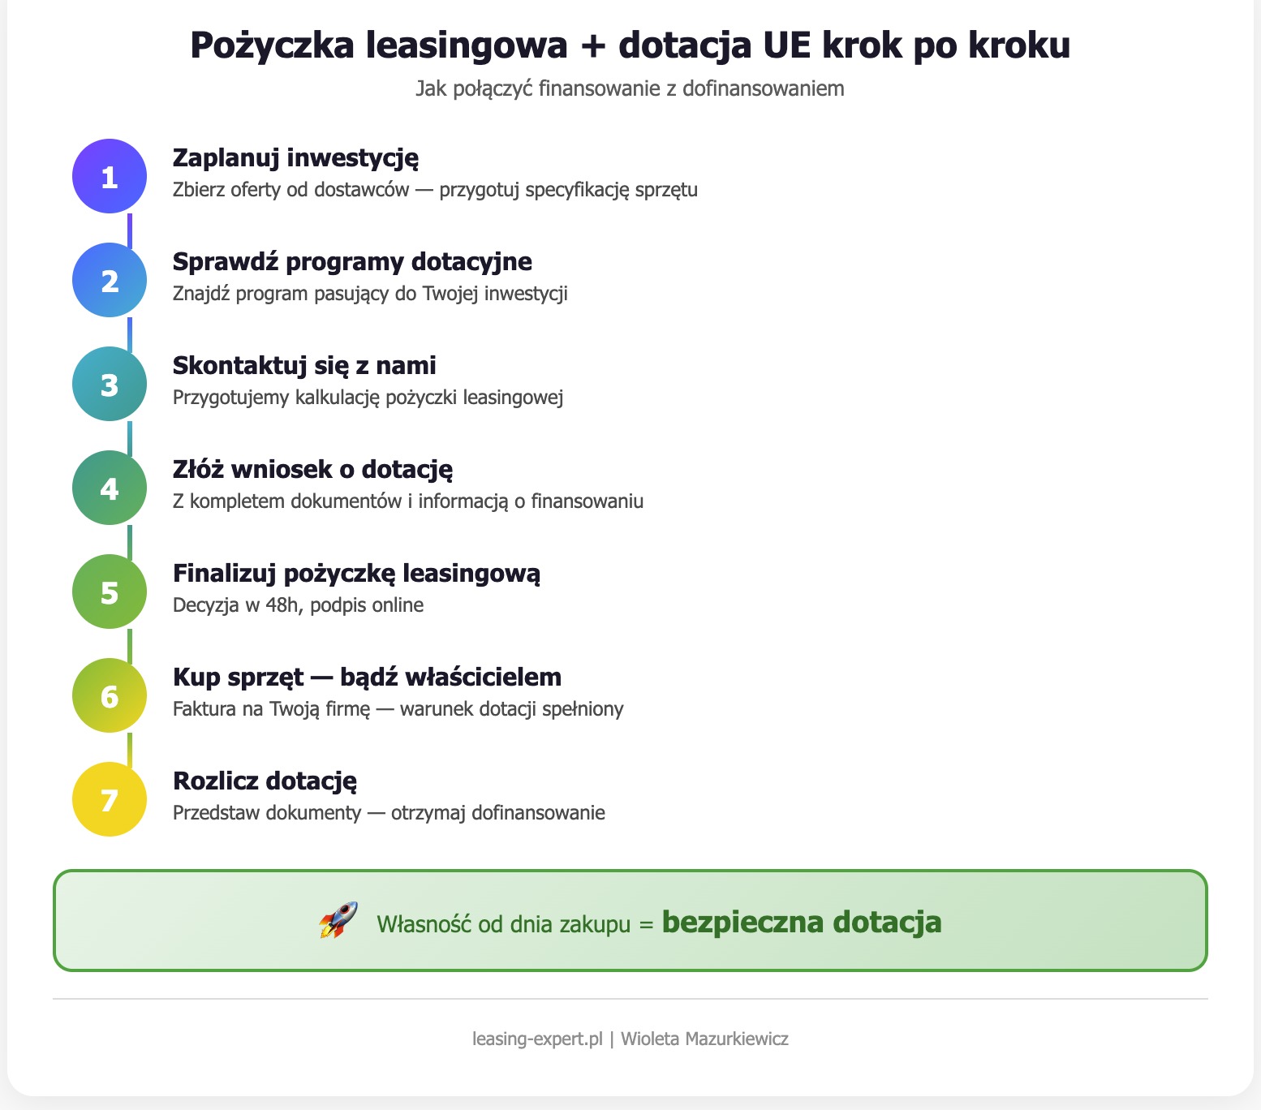Open the leasing-expert.pl footer link
1261x1110 pixels.
click(537, 1038)
